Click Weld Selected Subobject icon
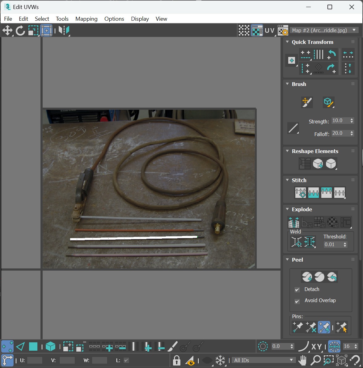 click(x=310, y=242)
